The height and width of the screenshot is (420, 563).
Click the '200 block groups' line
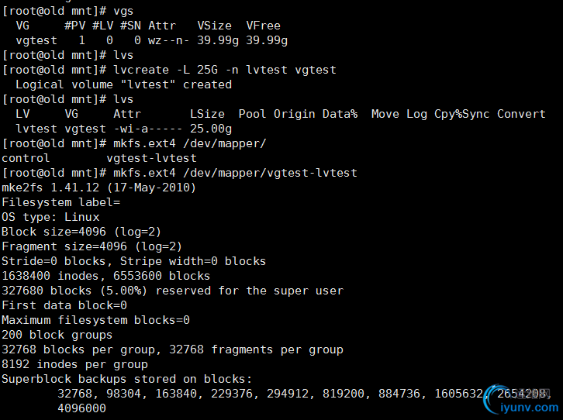pos(57,335)
